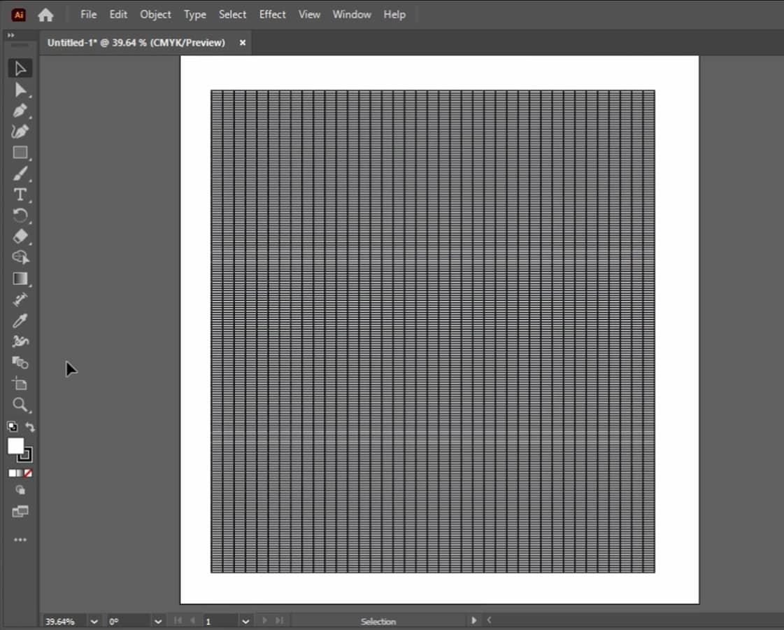The width and height of the screenshot is (784, 630).
Task: Click the Home button
Action: click(45, 15)
